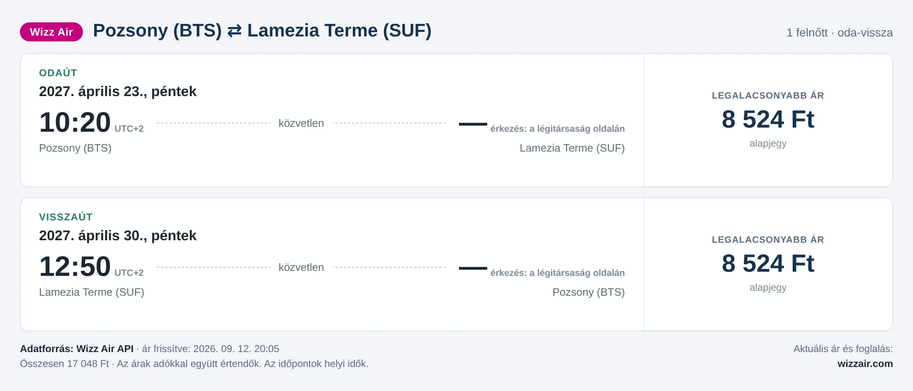Click the outbound hidden arrival time dash
This screenshot has width=913, height=391.
473,124
